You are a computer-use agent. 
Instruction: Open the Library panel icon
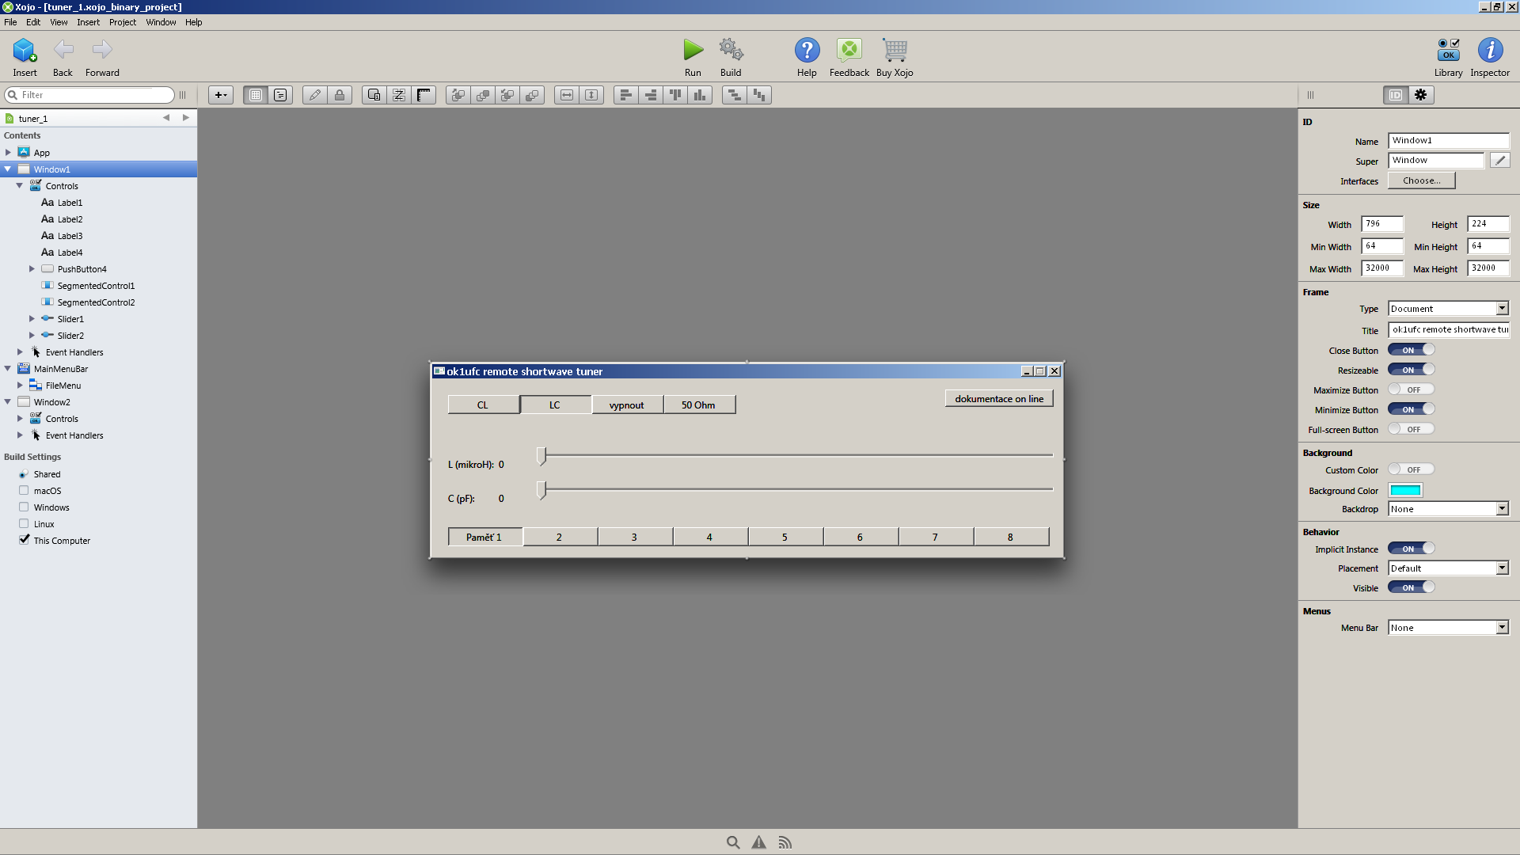point(1448,50)
